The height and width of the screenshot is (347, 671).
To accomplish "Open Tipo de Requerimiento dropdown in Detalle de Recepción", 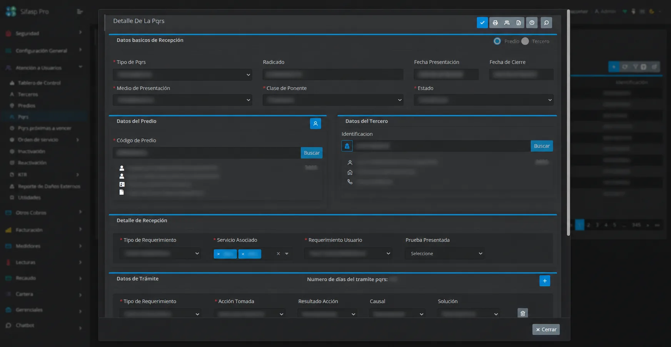I will point(160,254).
